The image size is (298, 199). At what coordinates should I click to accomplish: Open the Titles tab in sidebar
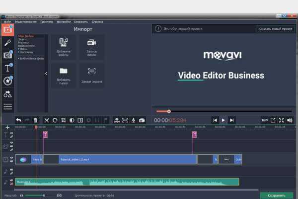point(7,68)
